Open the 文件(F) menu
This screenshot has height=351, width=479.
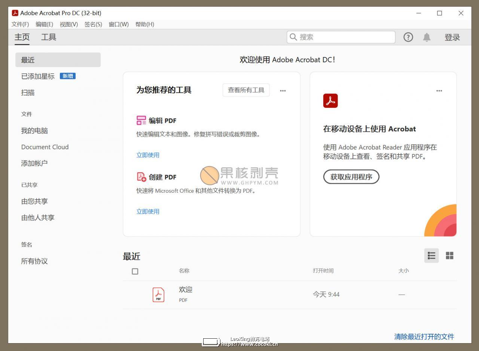click(20, 24)
